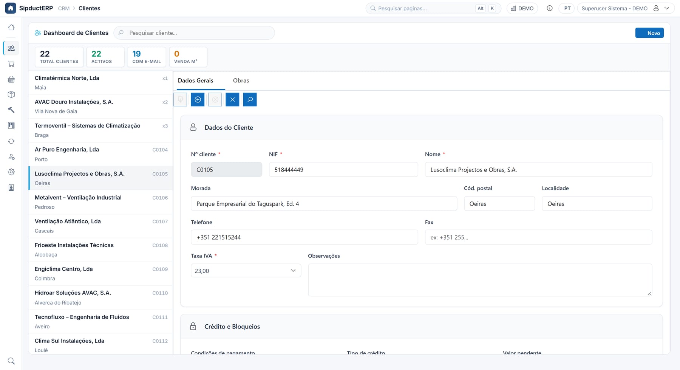Open the kanban board sidebar icon

point(11,125)
